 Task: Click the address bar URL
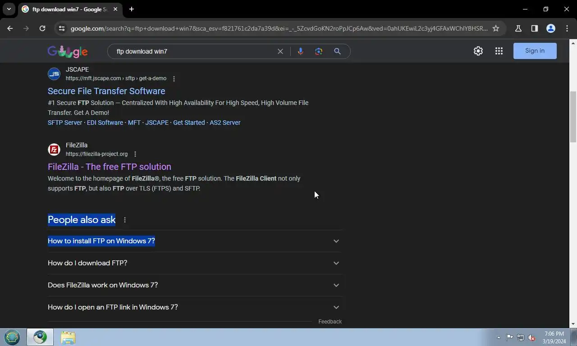(x=279, y=28)
